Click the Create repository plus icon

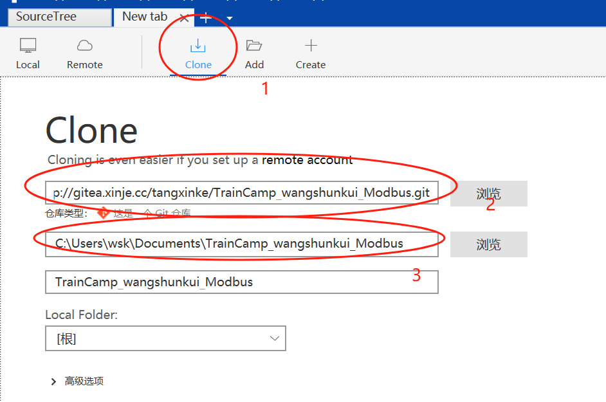pos(311,53)
